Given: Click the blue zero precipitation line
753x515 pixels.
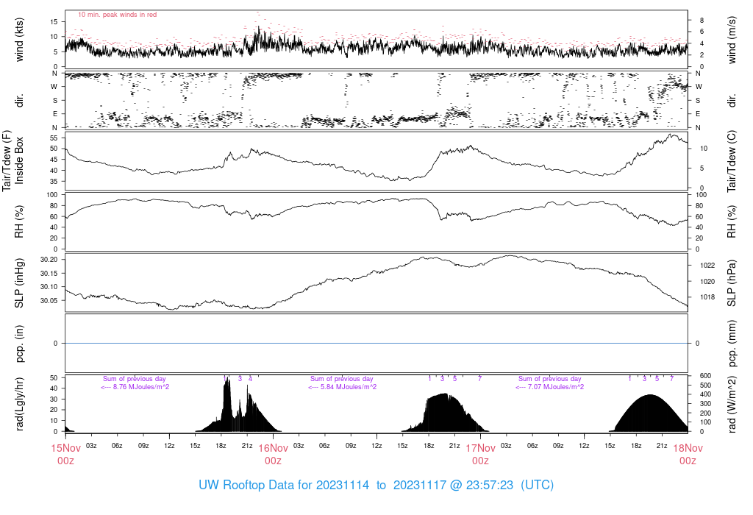Looking at the screenshot, I should pyautogui.click(x=376, y=343).
